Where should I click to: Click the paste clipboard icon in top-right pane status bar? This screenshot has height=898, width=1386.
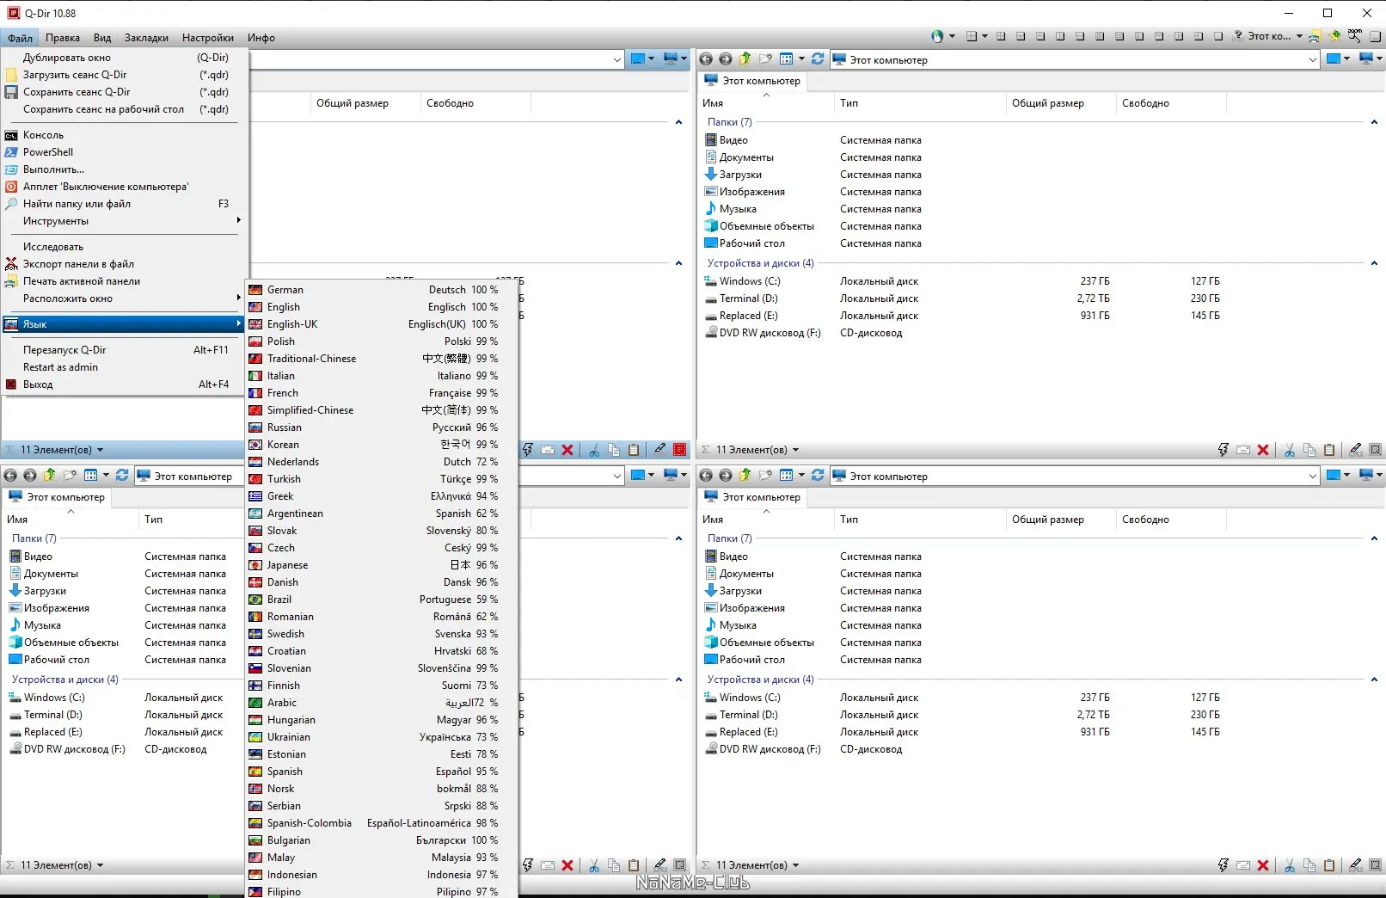[1329, 450]
